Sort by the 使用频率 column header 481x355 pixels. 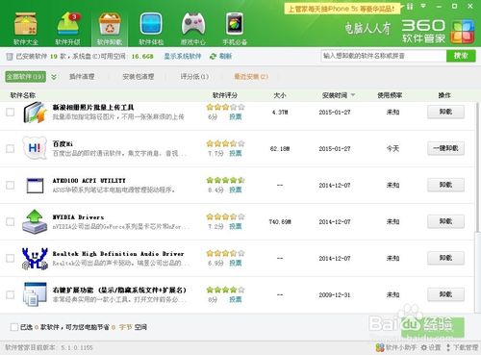point(390,95)
